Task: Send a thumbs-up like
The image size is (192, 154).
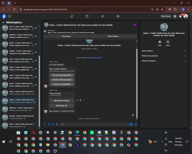Action: point(136,124)
